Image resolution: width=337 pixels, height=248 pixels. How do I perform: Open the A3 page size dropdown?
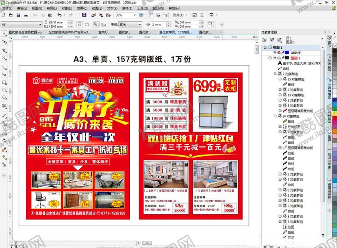tap(40, 24)
